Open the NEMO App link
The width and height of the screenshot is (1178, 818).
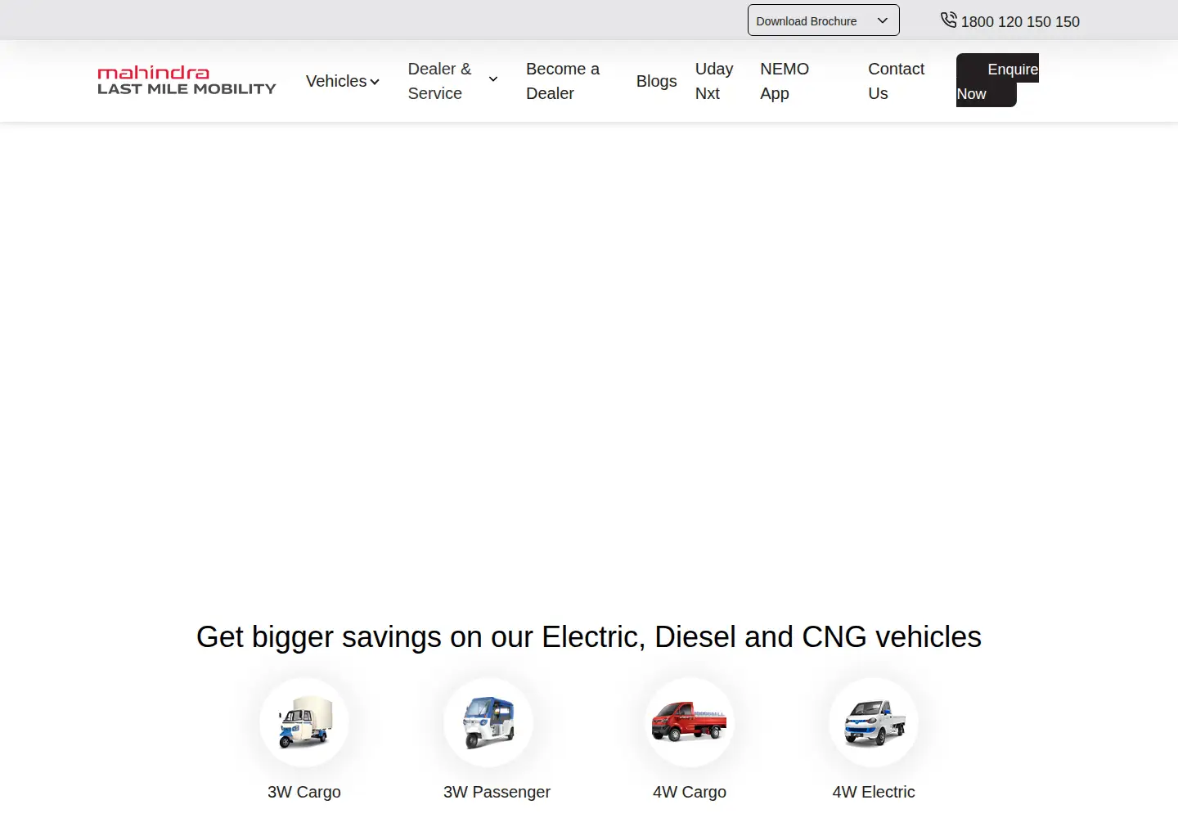784,81
